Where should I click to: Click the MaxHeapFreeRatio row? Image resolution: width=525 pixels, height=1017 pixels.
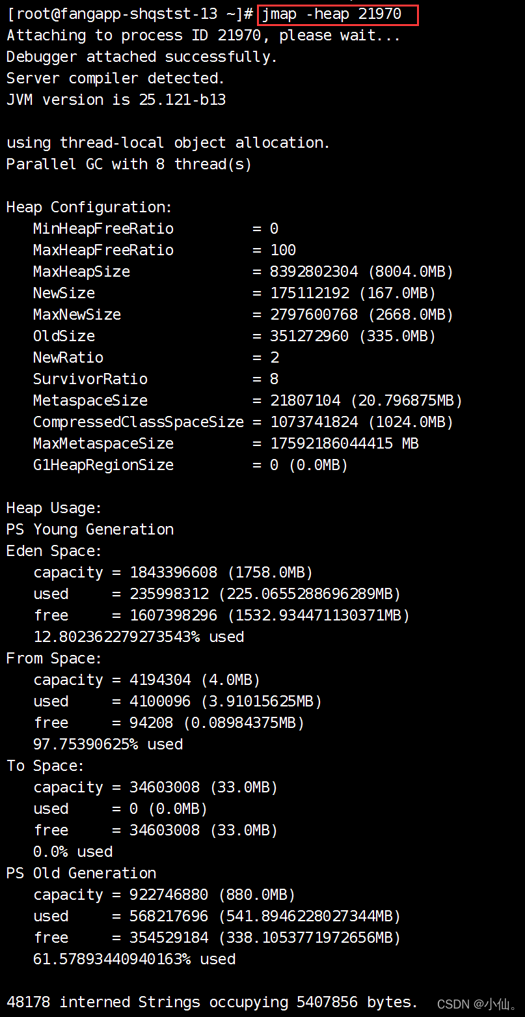[165, 250]
